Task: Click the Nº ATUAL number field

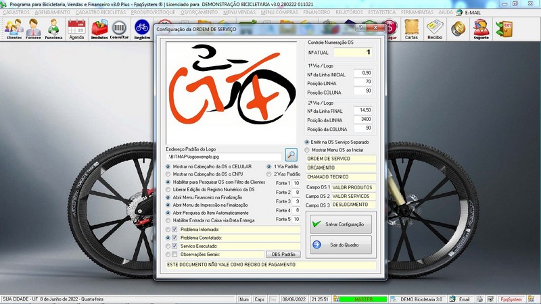Action: (x=352, y=53)
